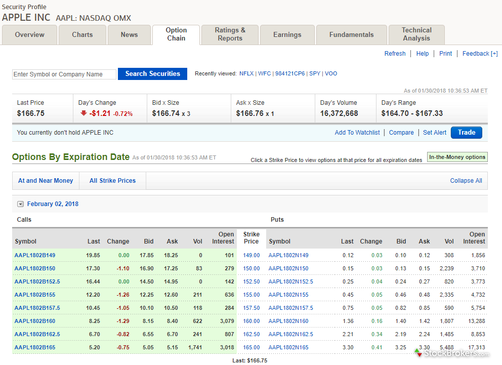Open call option AAPL1802B160
Image resolution: width=502 pixels, height=365 pixels.
pyautogui.click(x=34, y=321)
